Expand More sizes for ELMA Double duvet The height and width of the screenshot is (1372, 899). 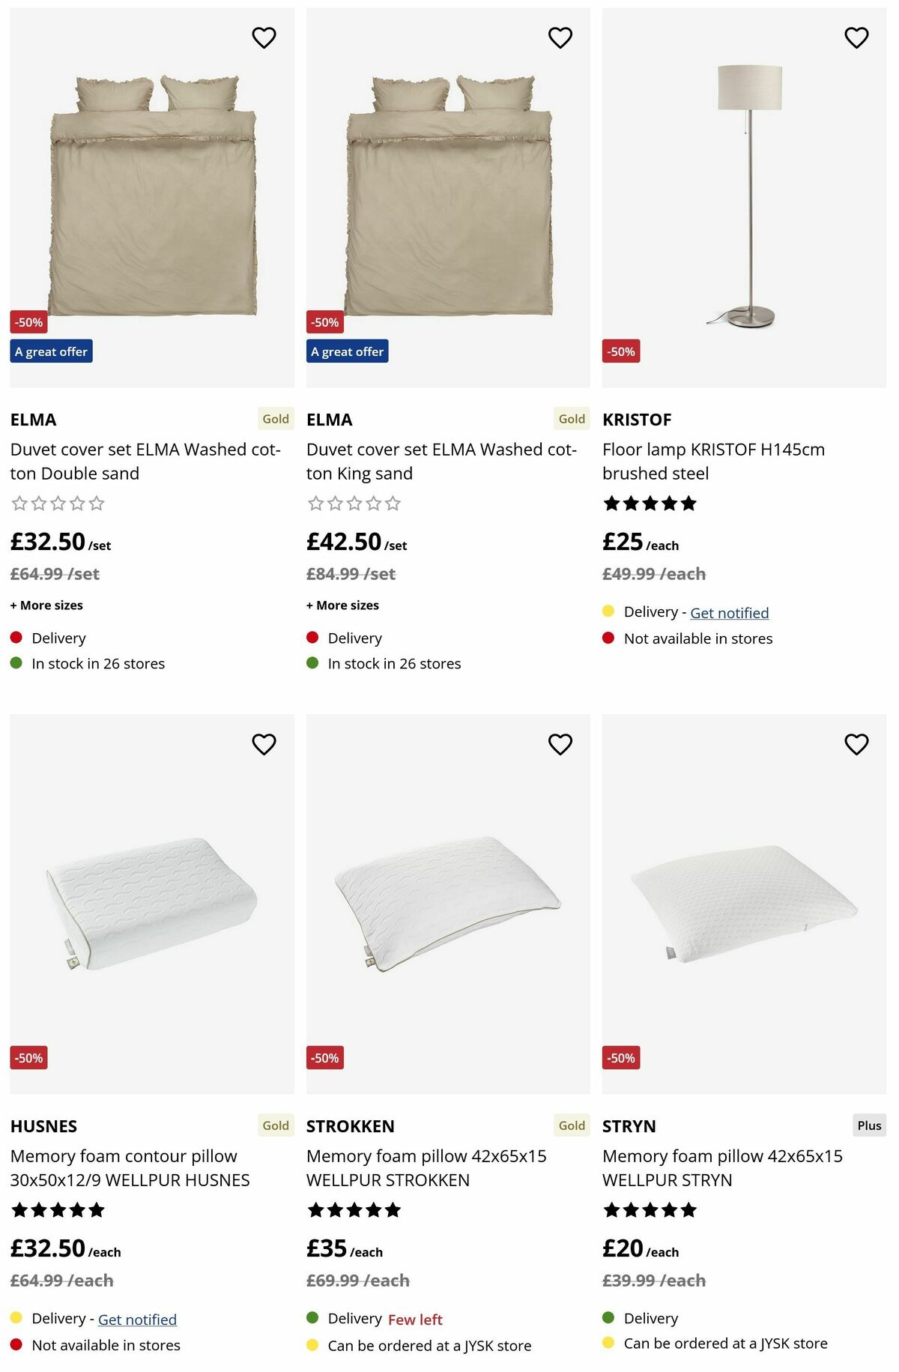46,605
